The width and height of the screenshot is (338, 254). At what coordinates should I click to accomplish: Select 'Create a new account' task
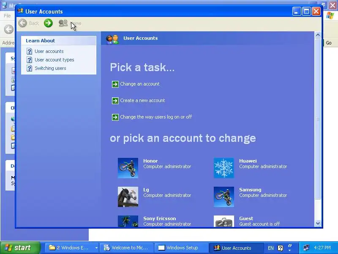coord(142,100)
